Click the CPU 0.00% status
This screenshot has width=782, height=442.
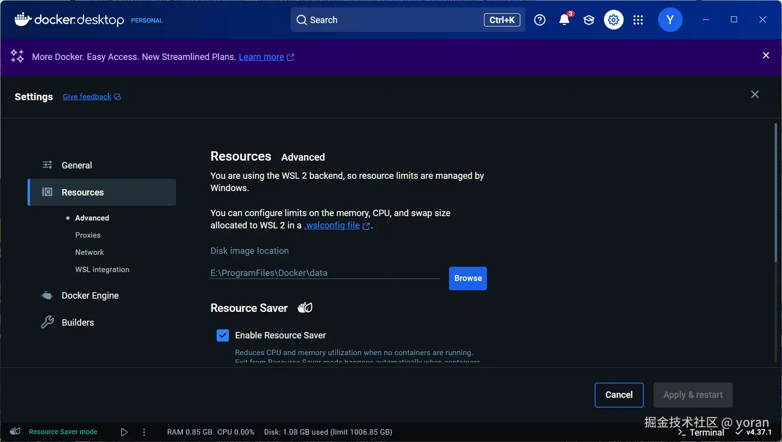[236, 432]
